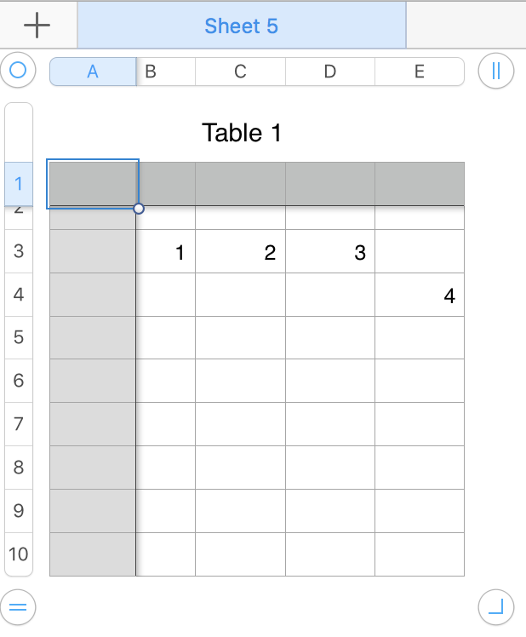
Task: Select column D header
Action: pos(329,72)
